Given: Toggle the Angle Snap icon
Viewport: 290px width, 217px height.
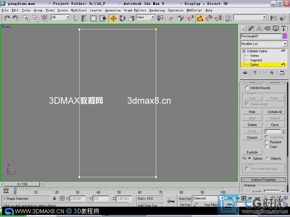Looking at the screenshot, I should [x=200, y=19].
